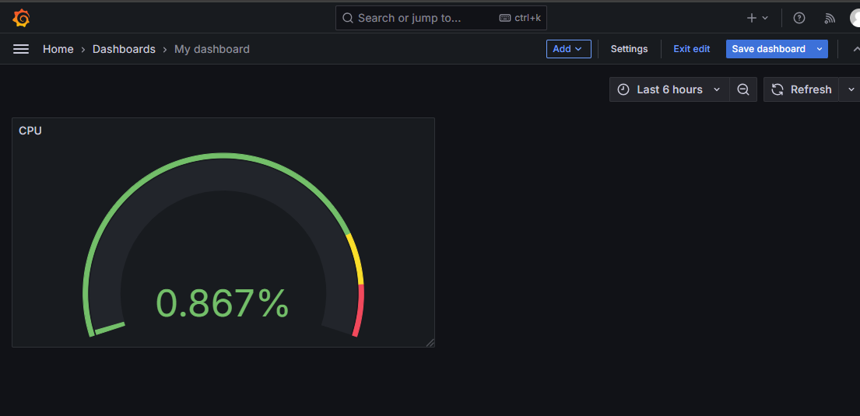Viewport: 860px width, 416px height.
Task: Expand the Save dashboard options arrow
Action: [820, 49]
